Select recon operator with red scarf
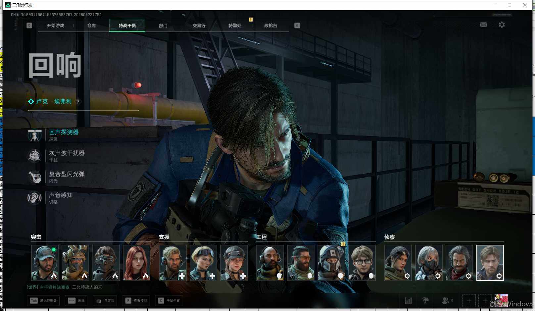This screenshot has width=535, height=311. tap(459, 263)
